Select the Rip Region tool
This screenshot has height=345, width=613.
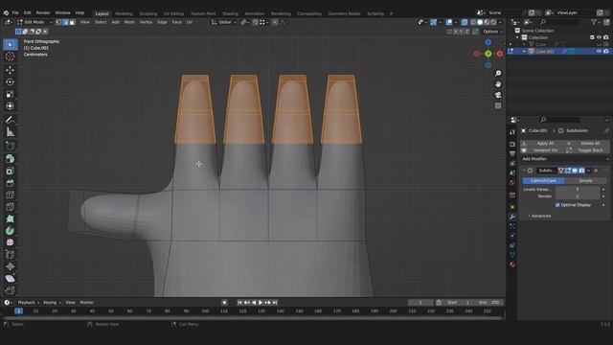tap(11, 290)
